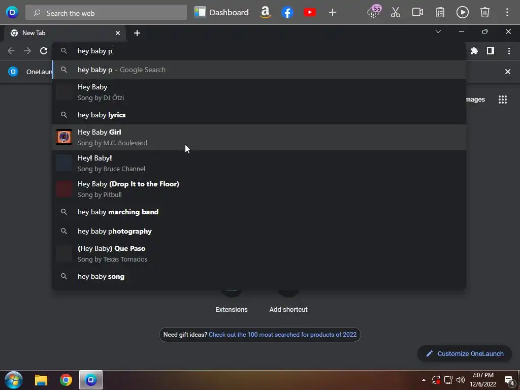
Task: Dismiss the OneLaunch info bar
Action: point(507,71)
